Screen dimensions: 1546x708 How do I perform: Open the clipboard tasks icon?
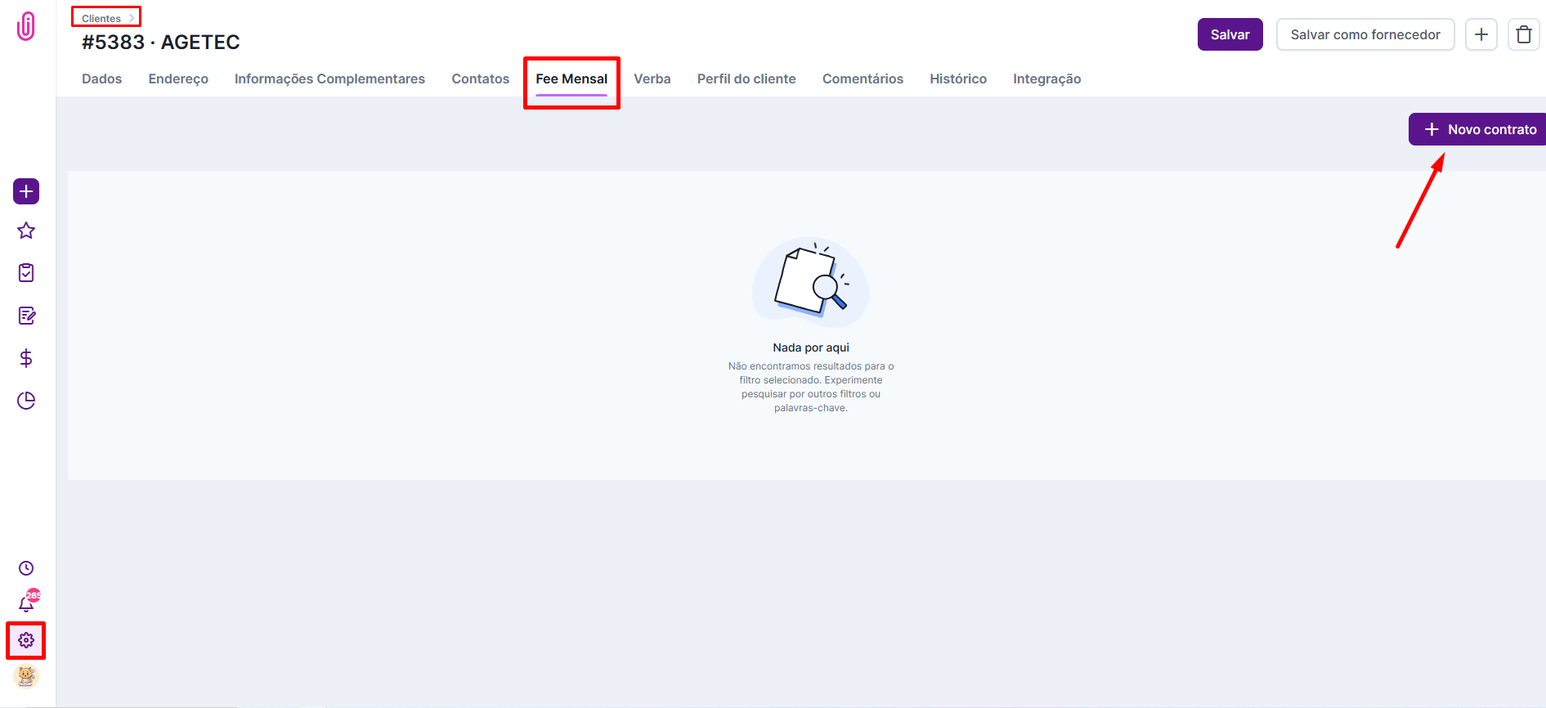tap(26, 273)
